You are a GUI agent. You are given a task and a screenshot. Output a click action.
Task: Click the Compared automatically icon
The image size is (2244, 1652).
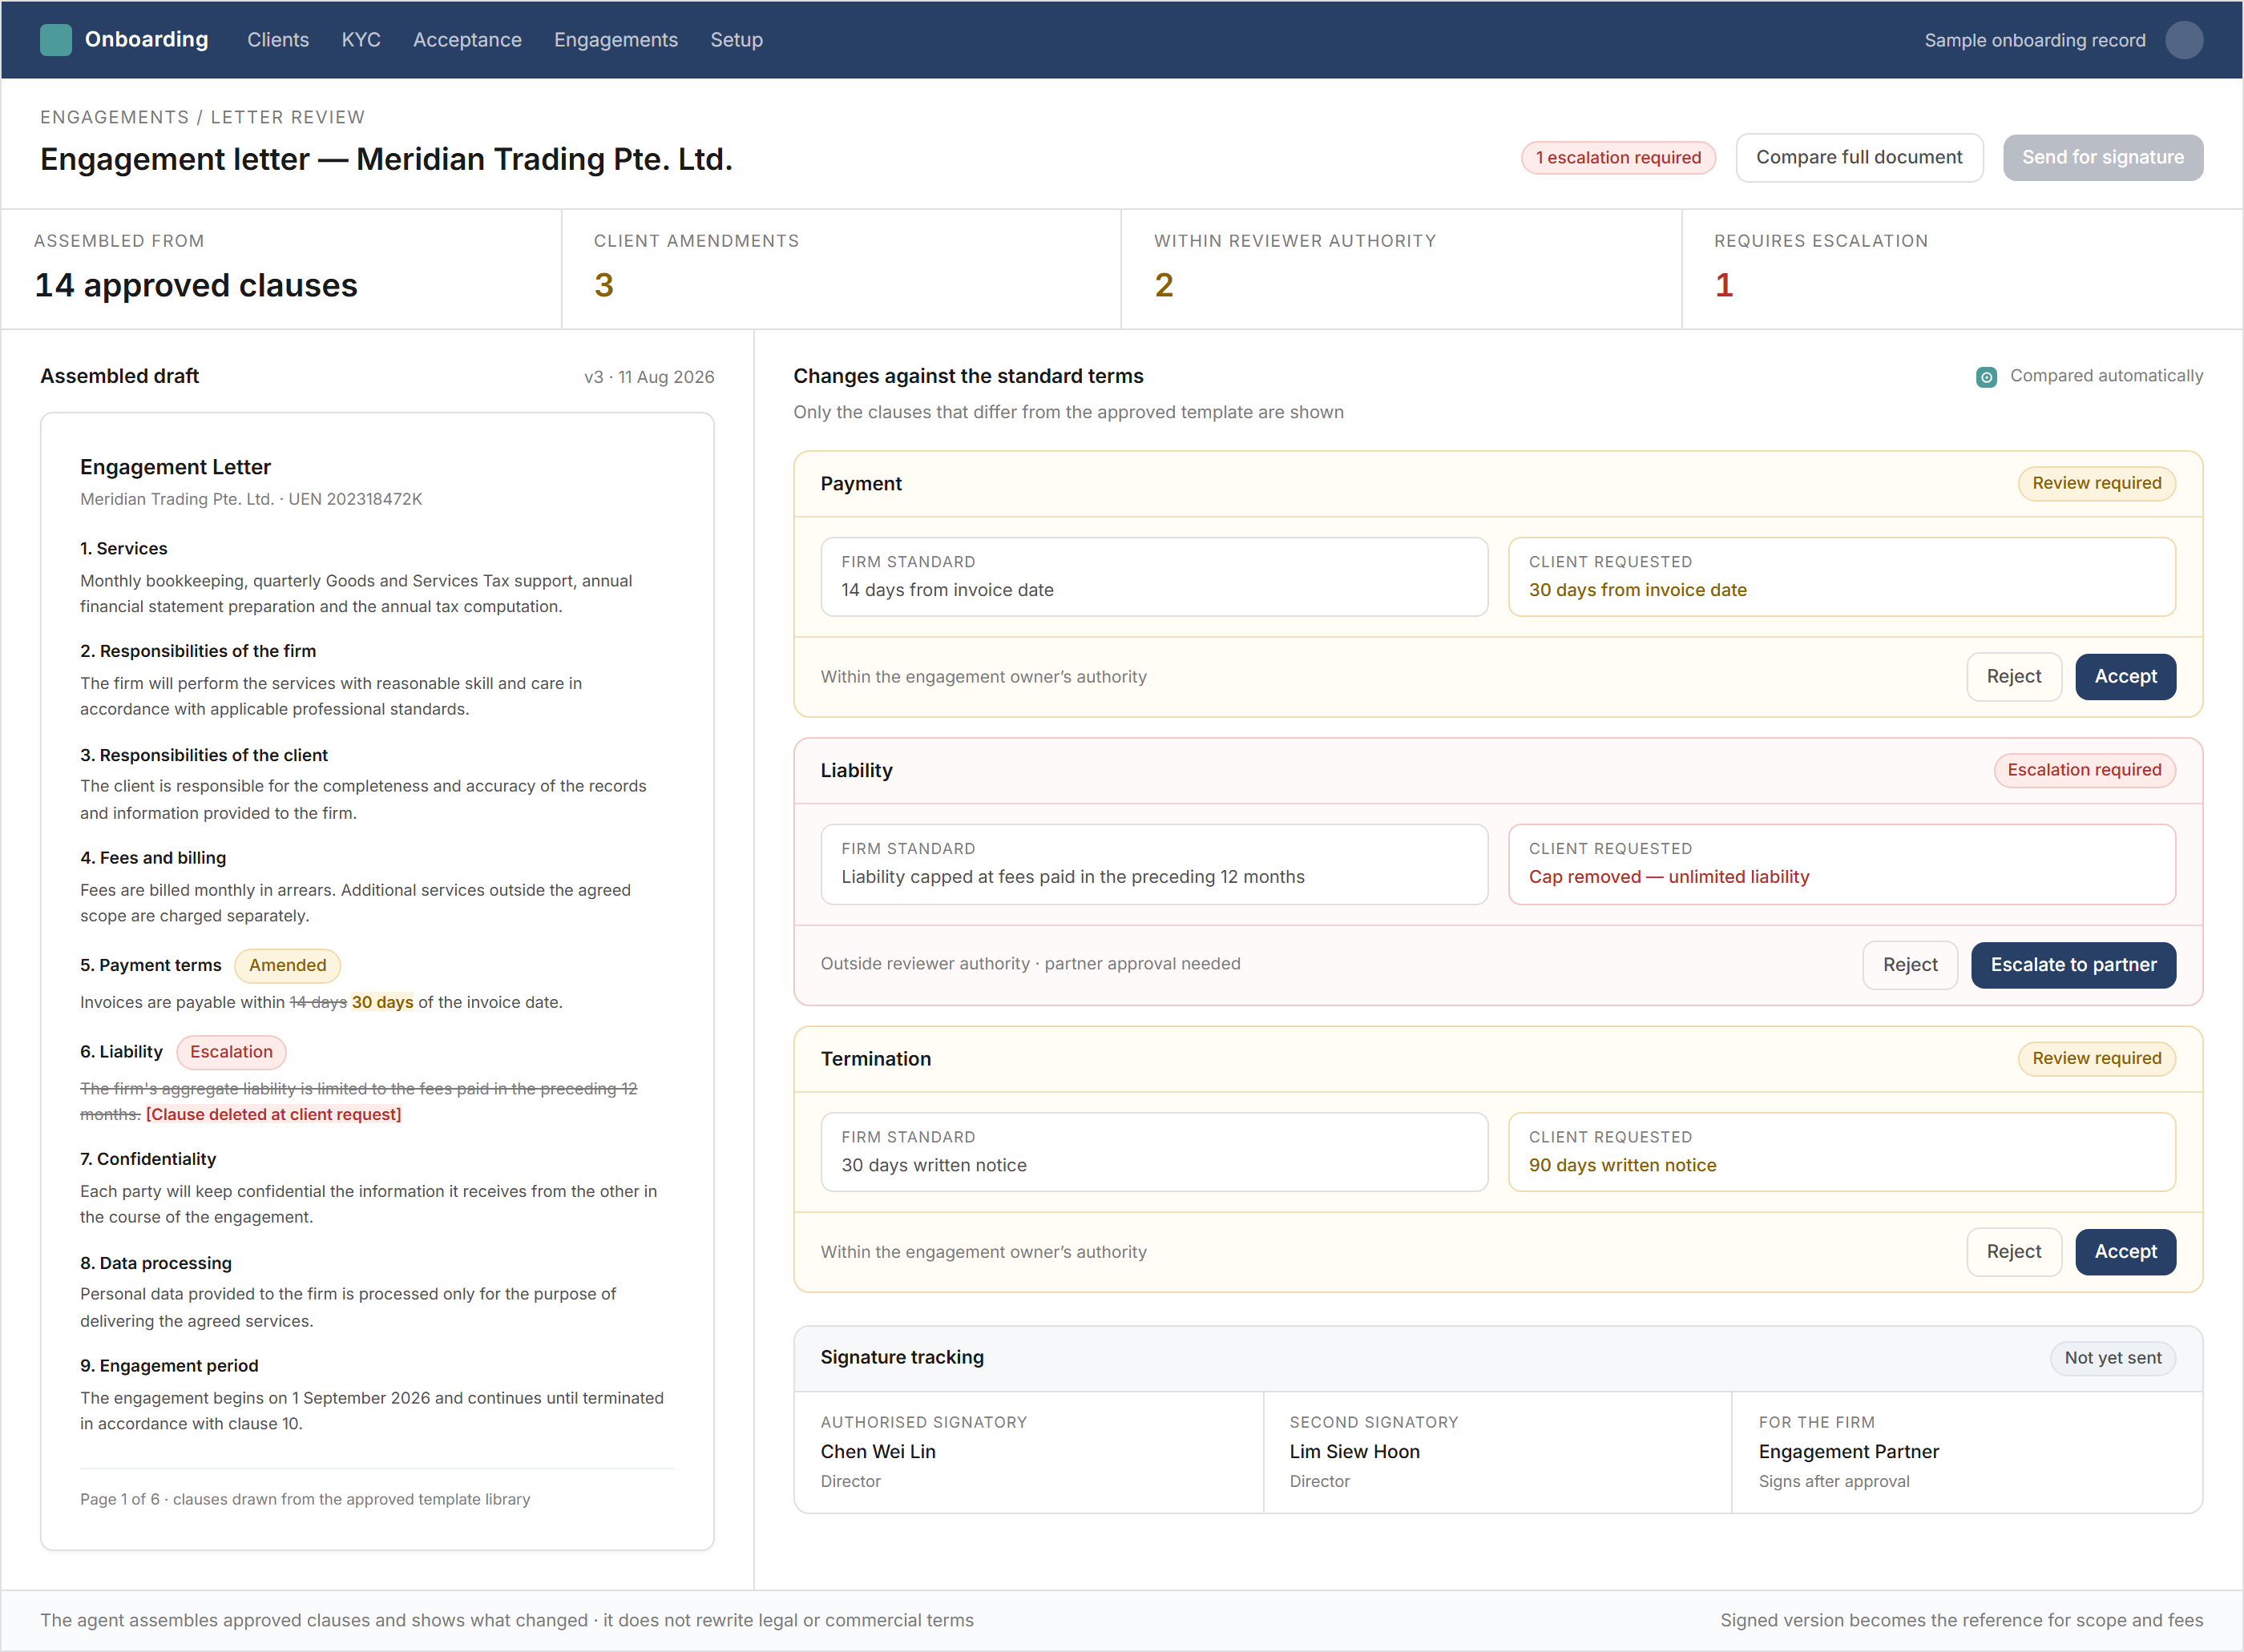1986,377
